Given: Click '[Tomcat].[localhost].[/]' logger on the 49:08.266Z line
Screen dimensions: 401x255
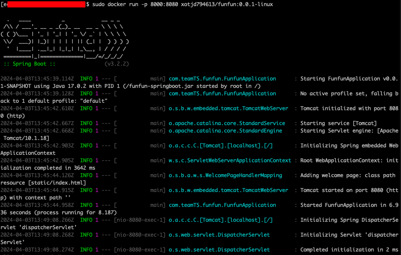Looking at the screenshot, I should (x=221, y=220).
